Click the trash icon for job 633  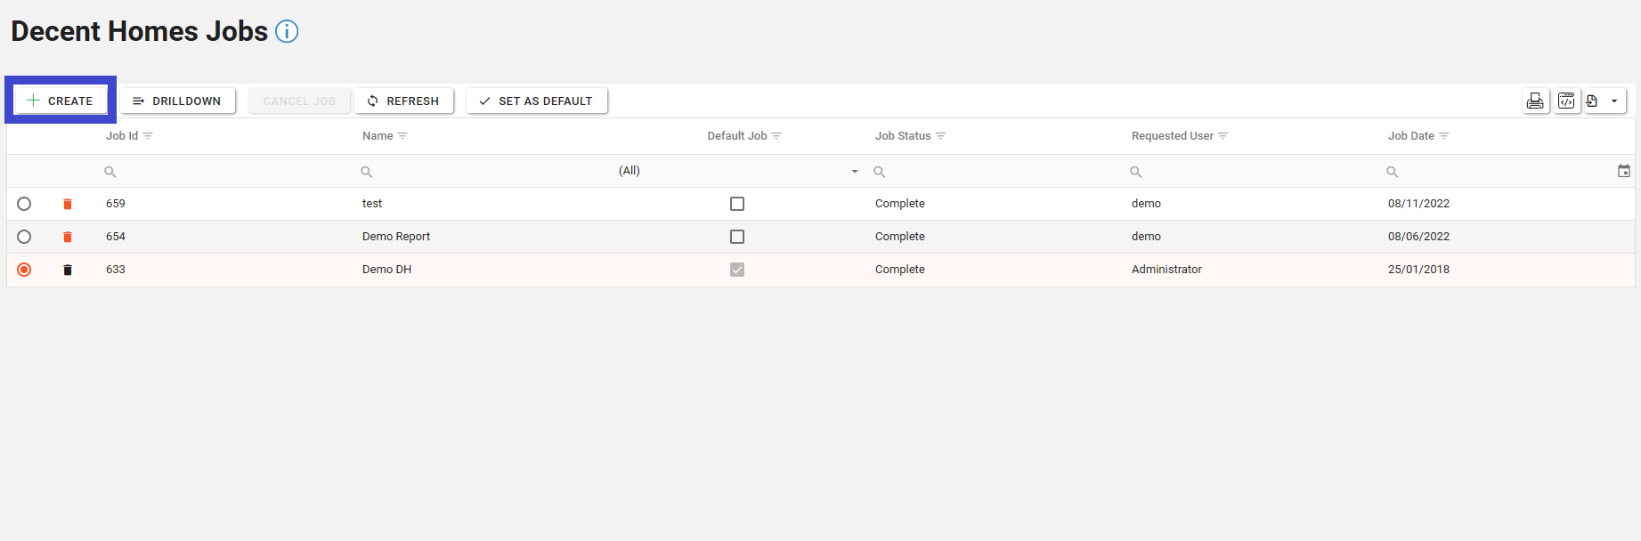tap(68, 270)
